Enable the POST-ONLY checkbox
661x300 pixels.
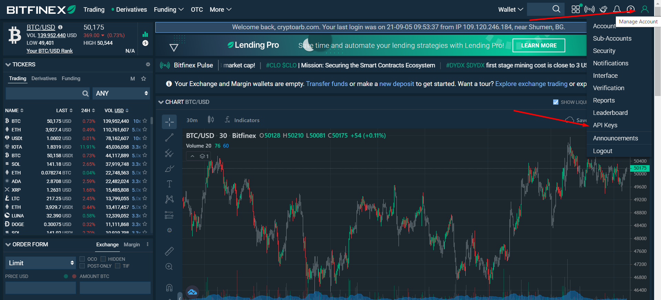tap(82, 266)
